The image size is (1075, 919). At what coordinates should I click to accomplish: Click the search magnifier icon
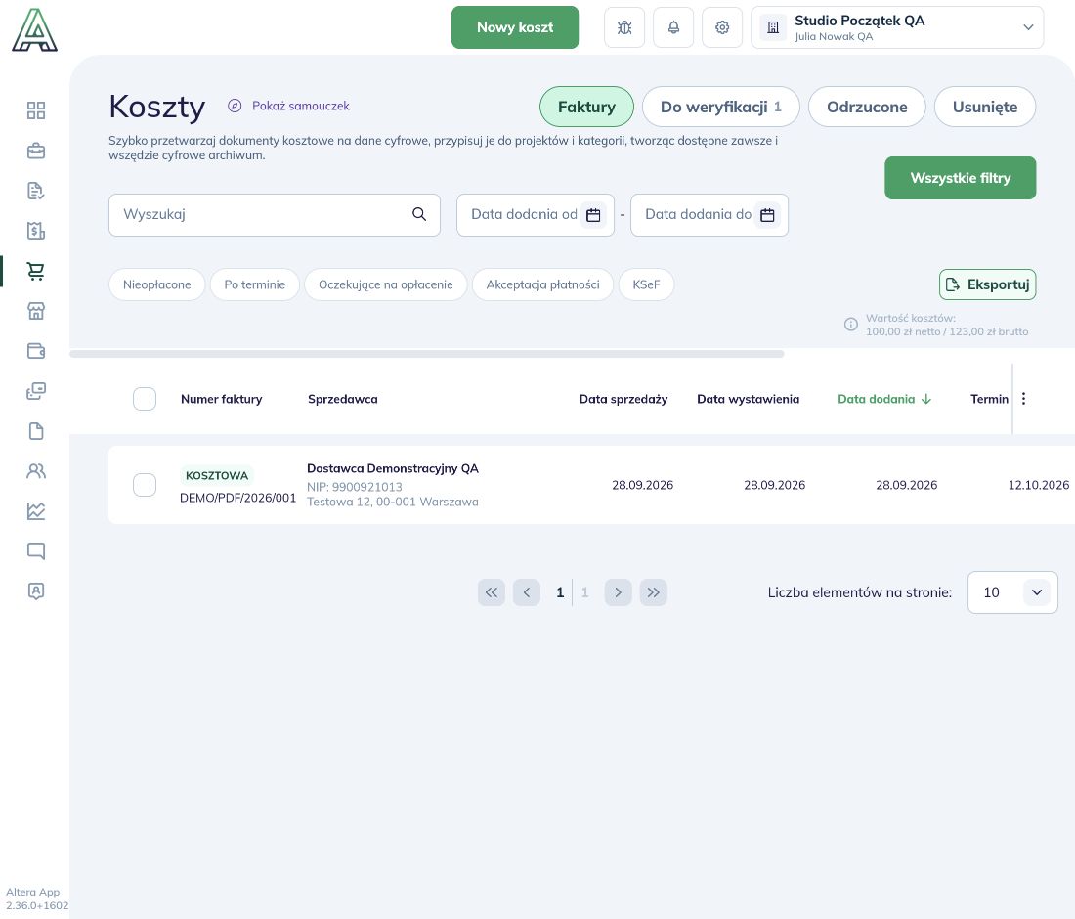419,214
